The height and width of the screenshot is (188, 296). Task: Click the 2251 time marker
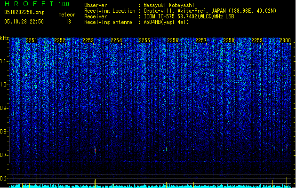32,40
